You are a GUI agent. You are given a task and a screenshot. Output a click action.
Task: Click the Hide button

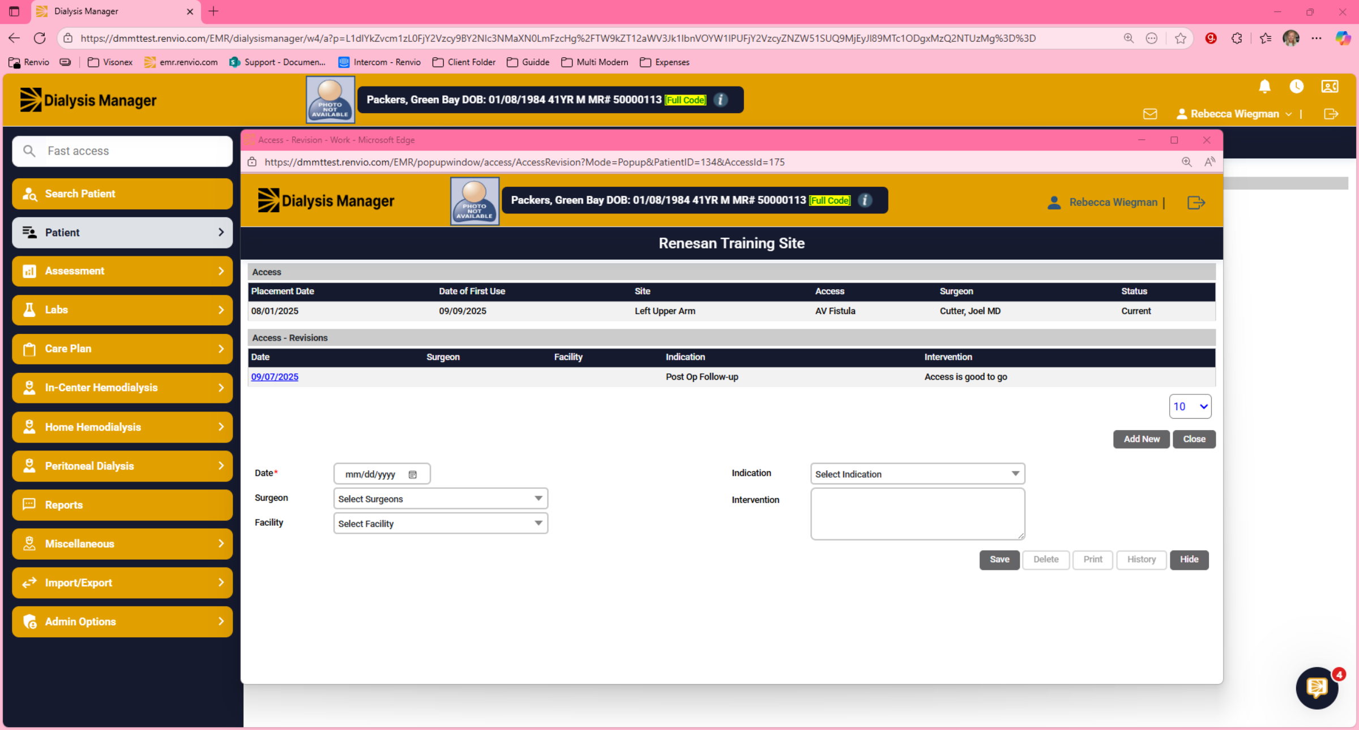point(1189,560)
